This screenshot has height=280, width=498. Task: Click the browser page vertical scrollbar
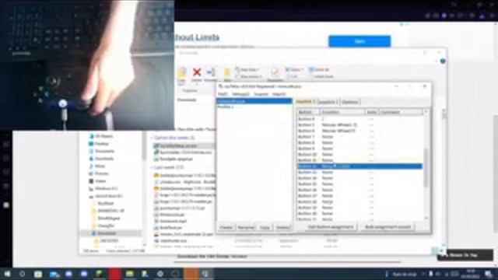(x=495, y=174)
